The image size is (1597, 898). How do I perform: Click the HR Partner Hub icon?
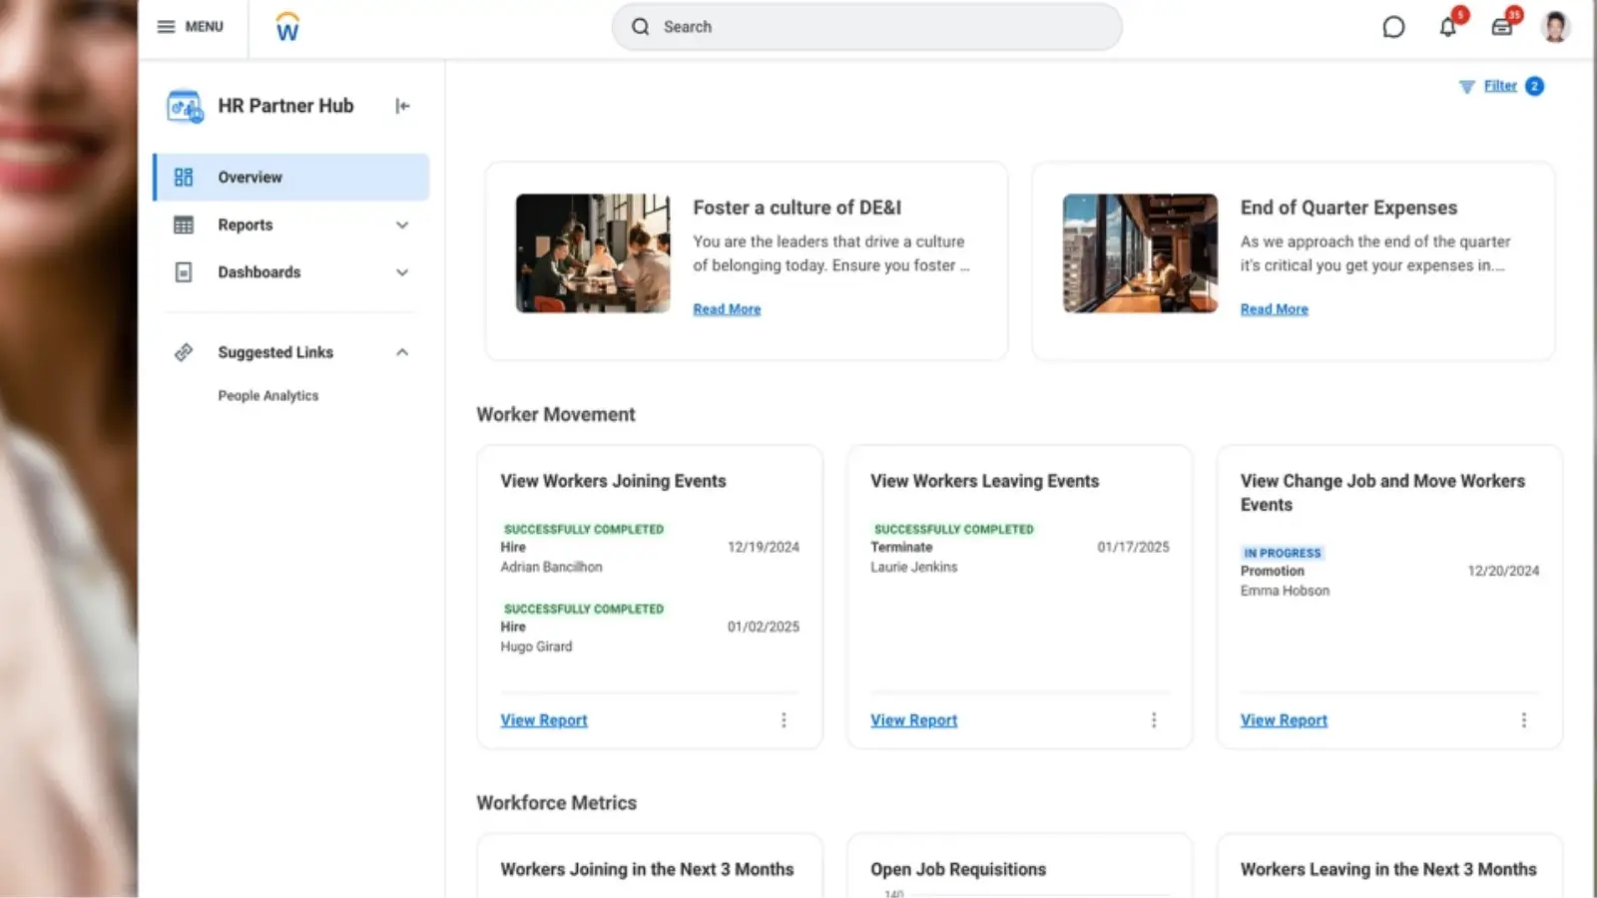tap(185, 106)
